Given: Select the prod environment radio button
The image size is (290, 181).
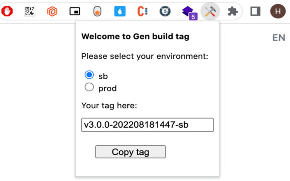Looking at the screenshot, I should pos(89,87).
